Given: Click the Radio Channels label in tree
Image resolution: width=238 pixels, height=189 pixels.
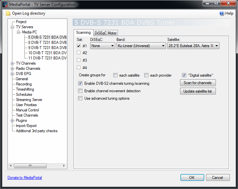Looking at the screenshot, I should pyautogui.click(x=28, y=69).
